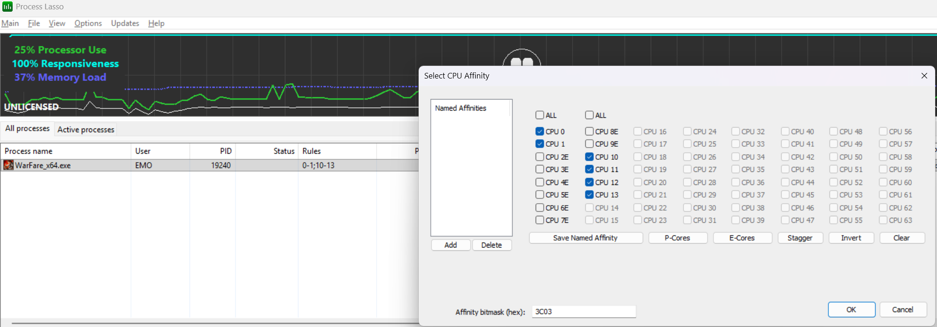Click the rules value 0-1;10-13
Screen dimensions: 937x327
point(319,165)
